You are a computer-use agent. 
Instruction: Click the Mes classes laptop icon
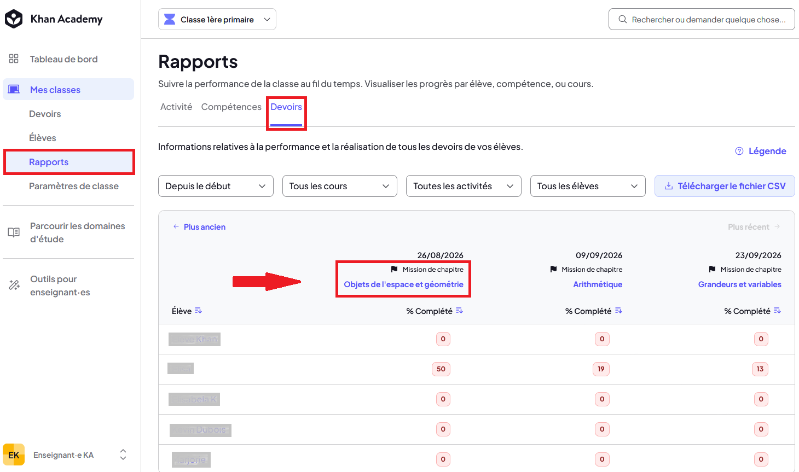[14, 90]
